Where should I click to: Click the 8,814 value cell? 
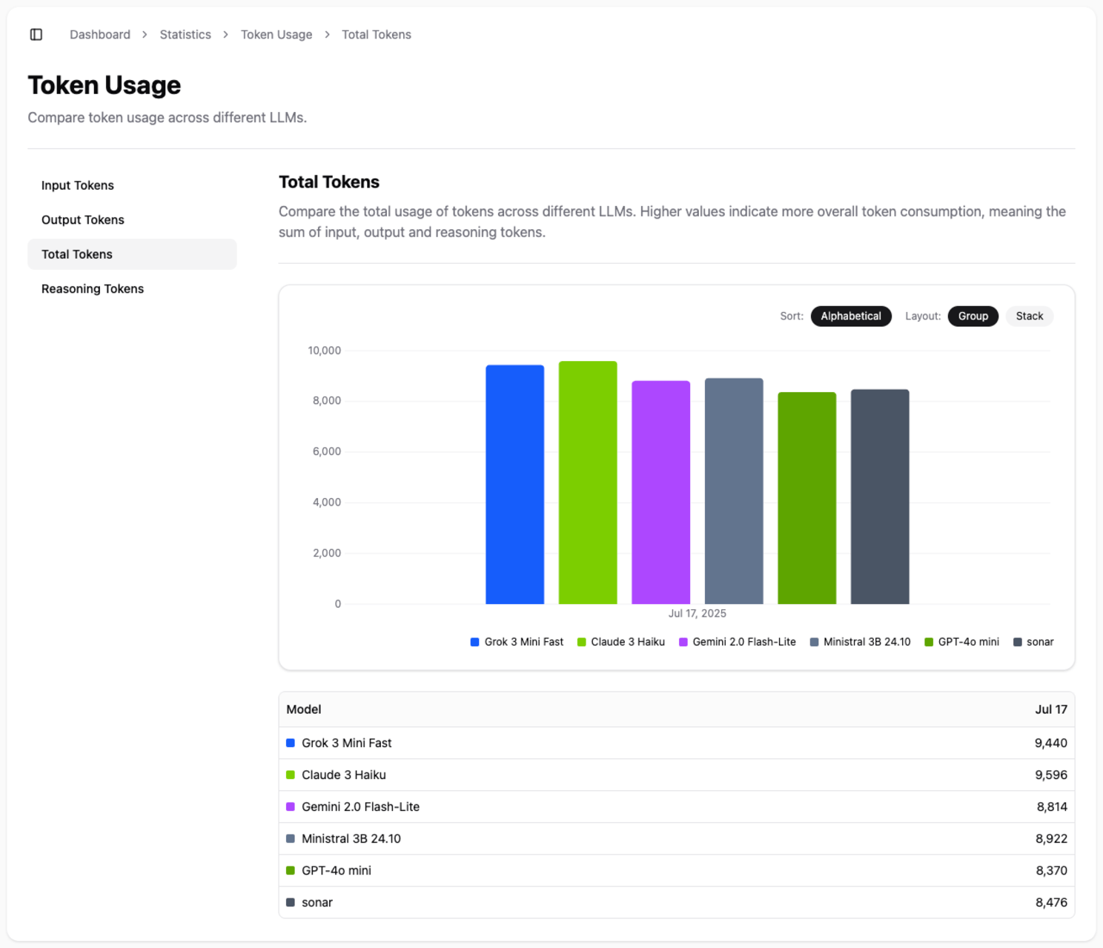coord(1052,806)
